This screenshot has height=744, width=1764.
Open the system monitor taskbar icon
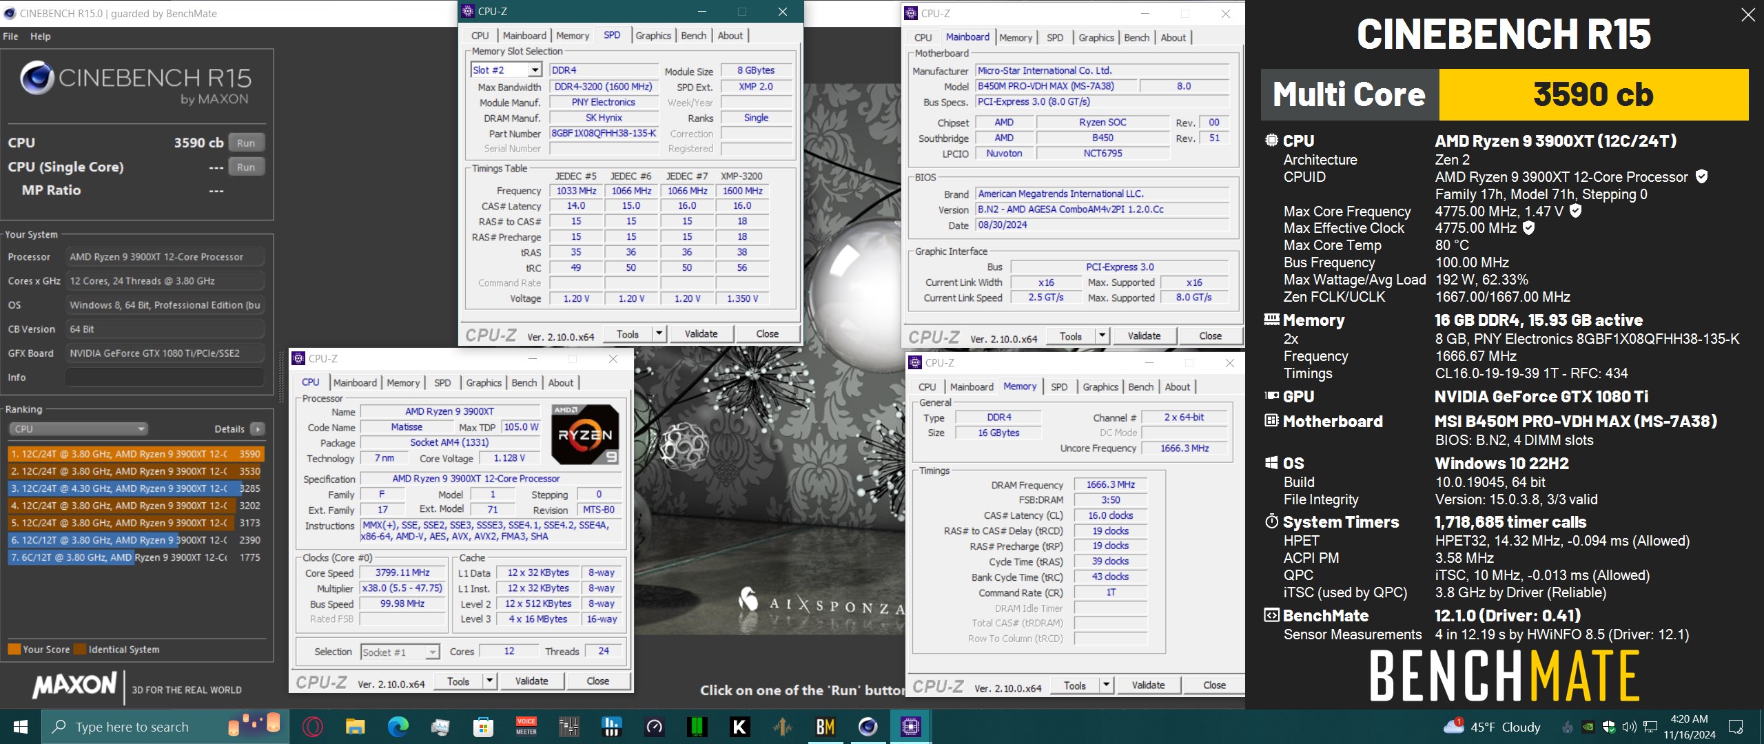click(440, 727)
